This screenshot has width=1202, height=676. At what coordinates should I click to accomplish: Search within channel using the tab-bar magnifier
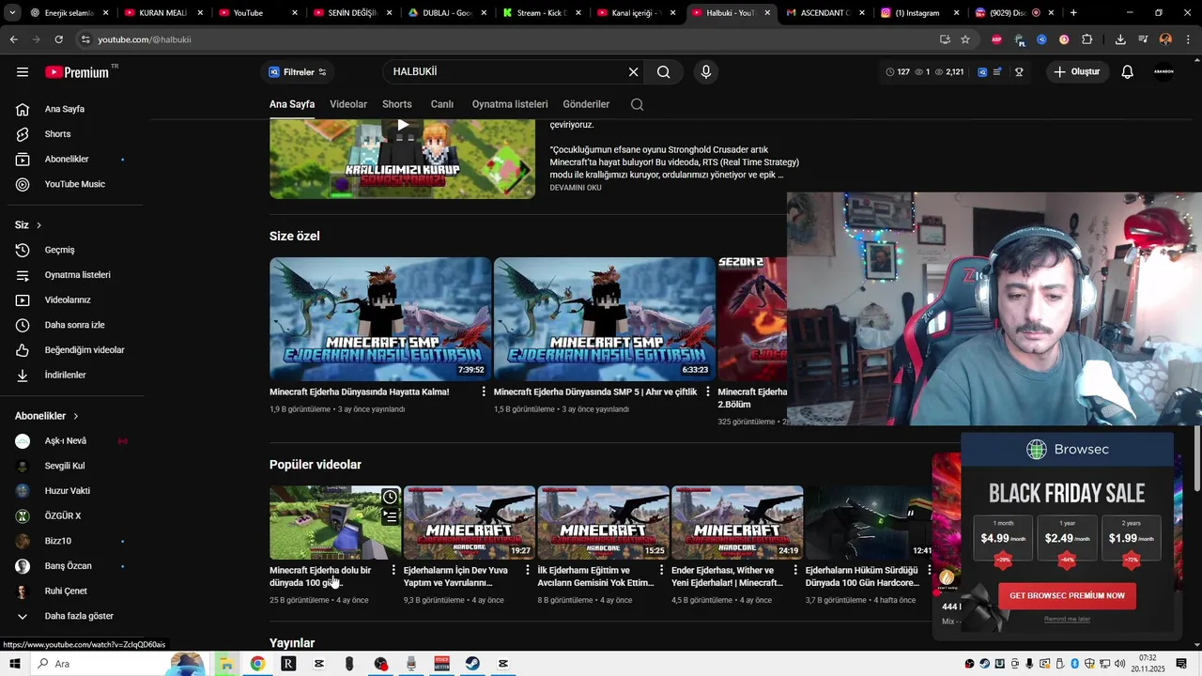coord(637,104)
